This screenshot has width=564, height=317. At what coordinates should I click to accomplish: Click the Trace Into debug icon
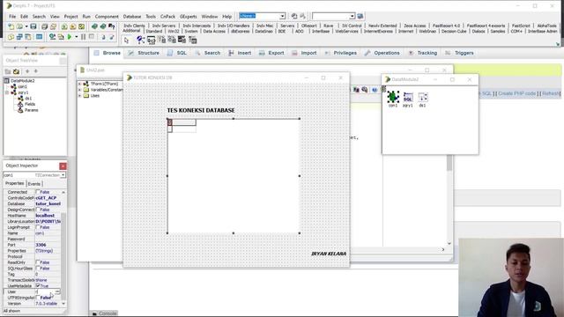[x=103, y=37]
